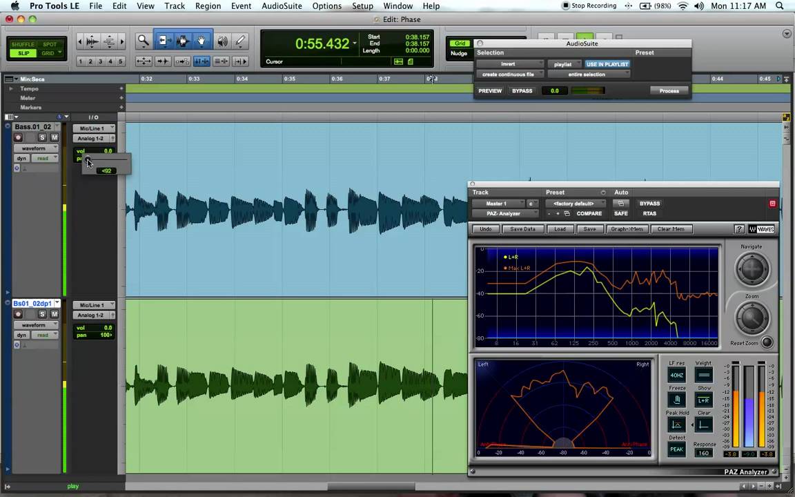The image size is (795, 497).
Task: Select the Trimmer tool
Action: [164, 41]
